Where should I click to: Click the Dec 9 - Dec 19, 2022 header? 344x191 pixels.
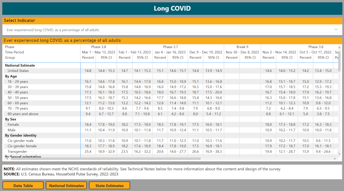[x=206, y=52]
